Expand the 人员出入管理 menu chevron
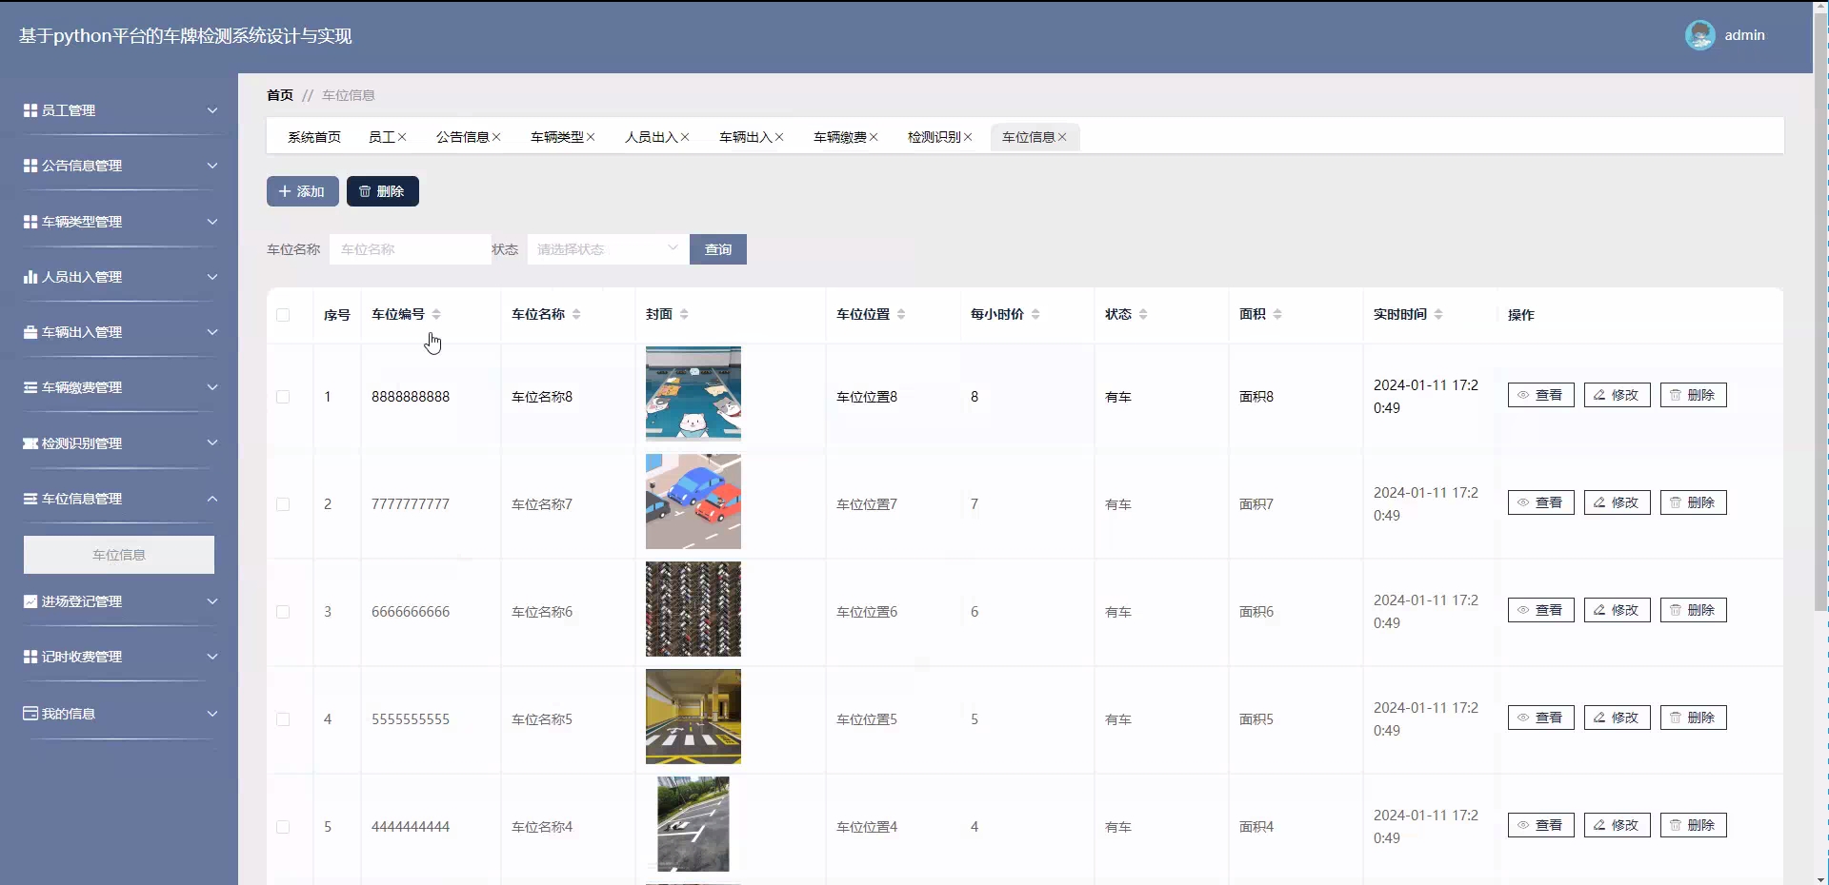The image size is (1829, 885). point(212,277)
